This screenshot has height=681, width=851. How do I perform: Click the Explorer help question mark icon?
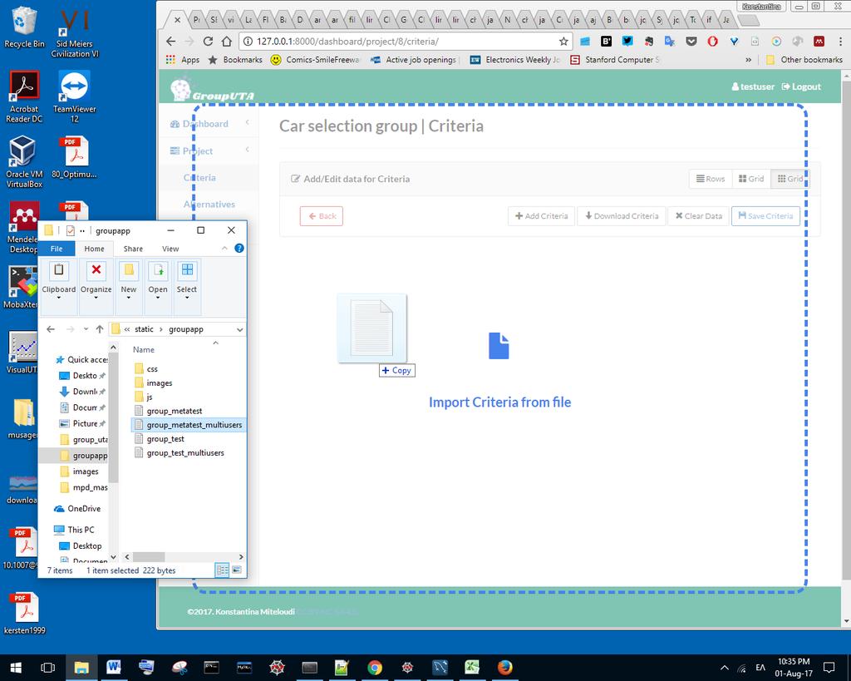(x=239, y=249)
